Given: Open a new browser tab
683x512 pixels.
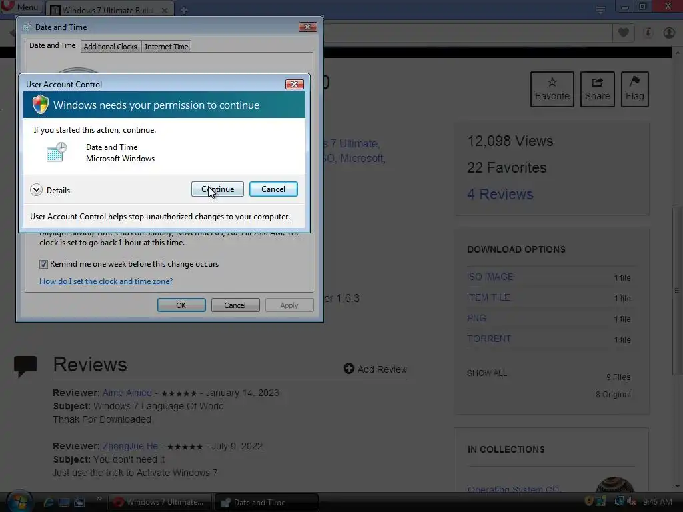Looking at the screenshot, I should pyautogui.click(x=184, y=10).
